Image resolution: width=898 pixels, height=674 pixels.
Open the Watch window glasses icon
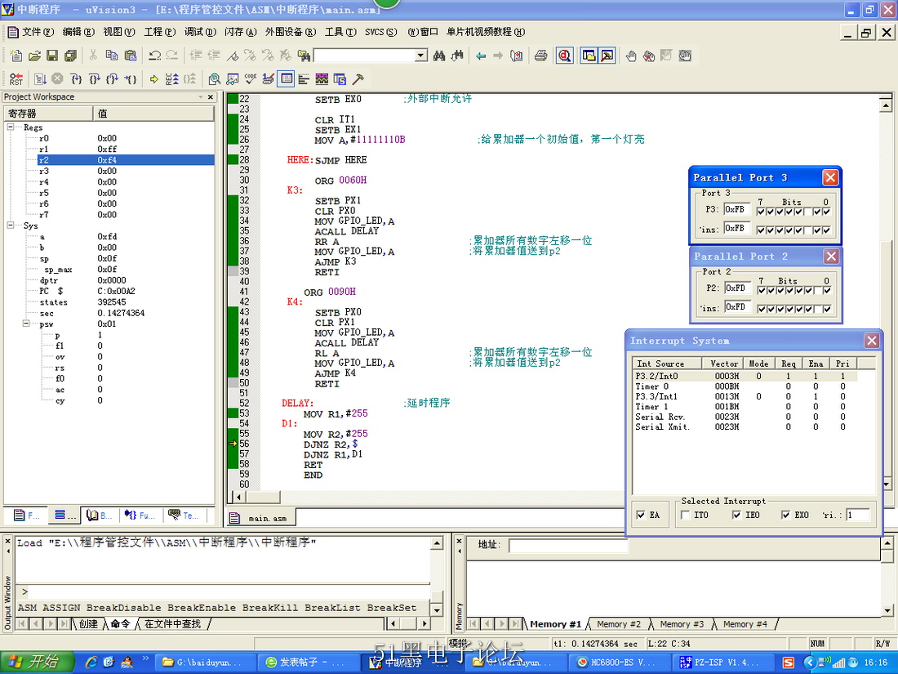click(x=233, y=79)
